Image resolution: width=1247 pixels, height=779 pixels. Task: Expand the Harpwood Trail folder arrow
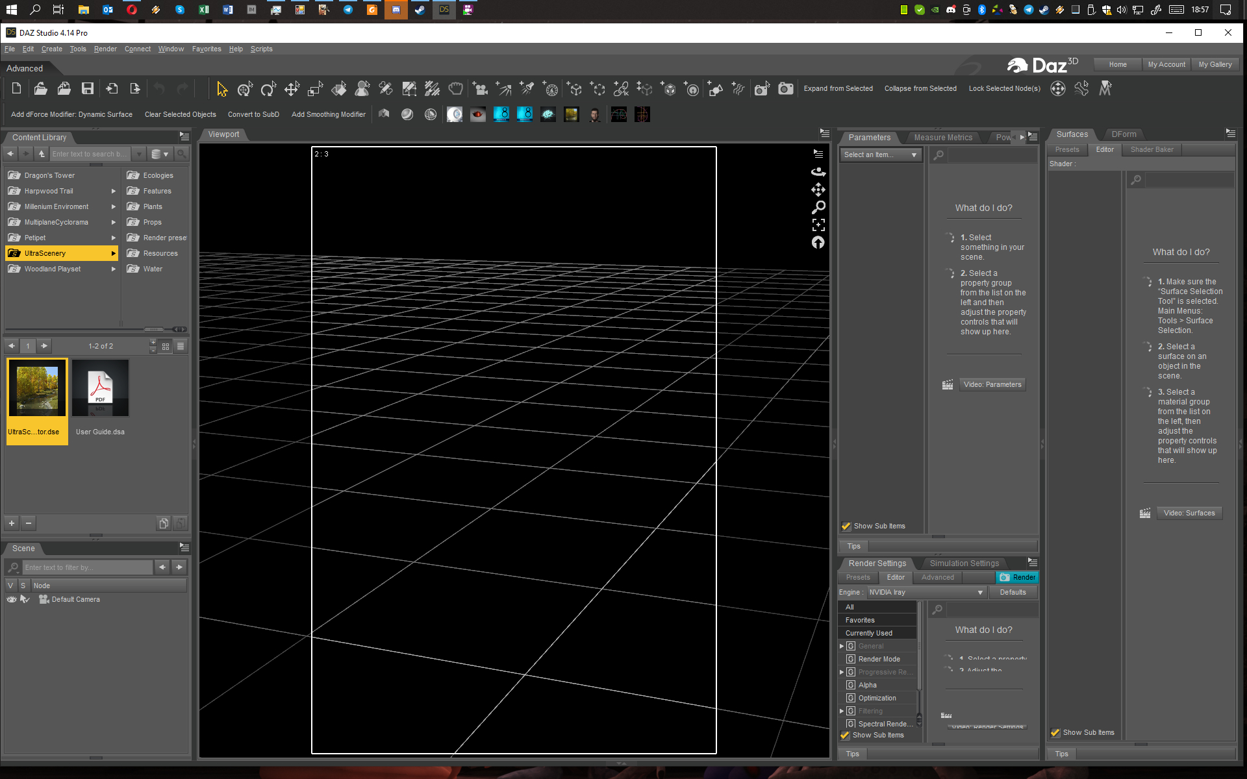tap(114, 191)
